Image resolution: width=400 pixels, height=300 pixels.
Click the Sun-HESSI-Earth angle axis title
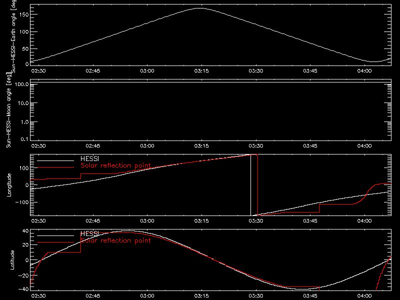(13, 36)
